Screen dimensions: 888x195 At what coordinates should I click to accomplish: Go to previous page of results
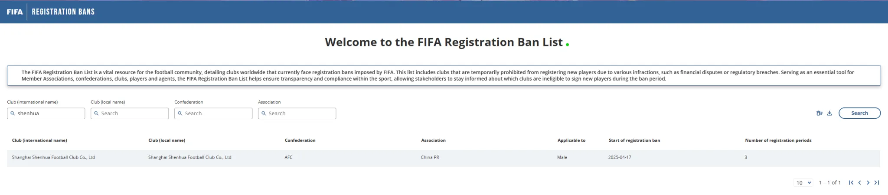(x=859, y=182)
